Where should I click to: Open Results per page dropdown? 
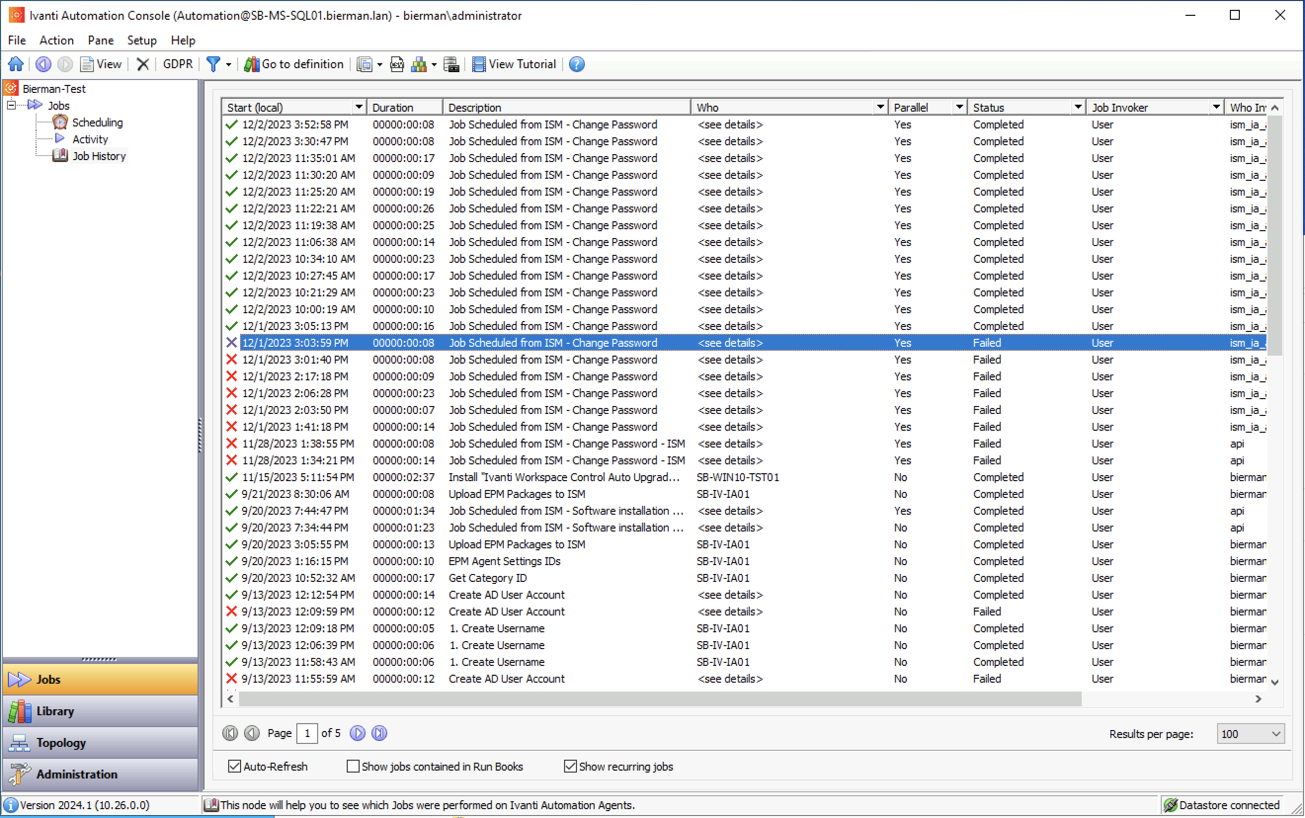[1250, 734]
